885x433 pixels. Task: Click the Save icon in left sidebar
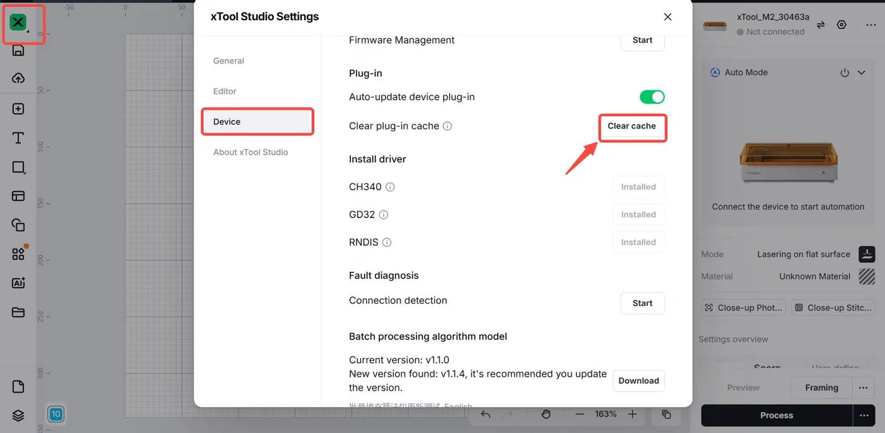tap(18, 51)
